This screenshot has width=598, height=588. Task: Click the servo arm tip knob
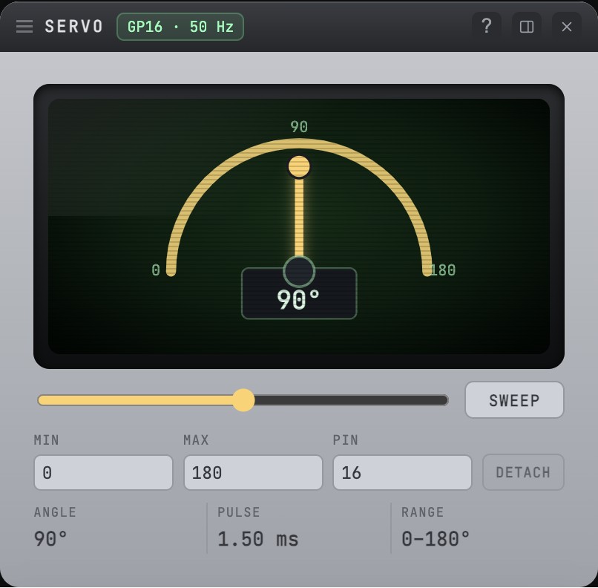(299, 166)
